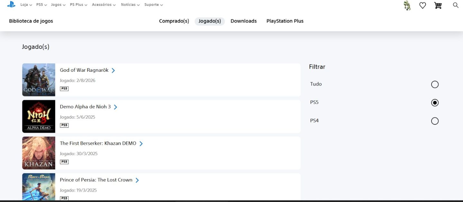Open the wishlist heart icon

422,5
